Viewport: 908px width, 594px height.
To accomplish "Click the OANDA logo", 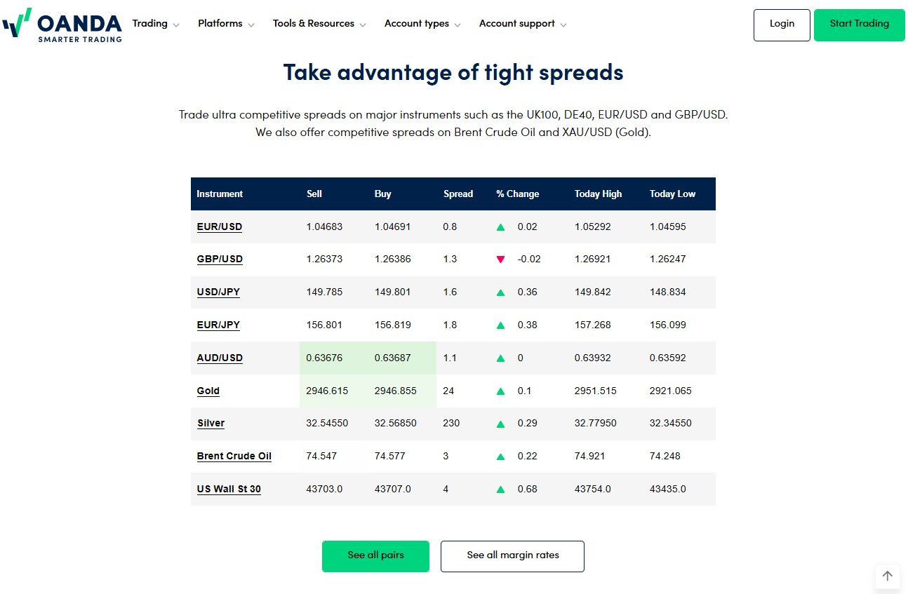I will (62, 25).
